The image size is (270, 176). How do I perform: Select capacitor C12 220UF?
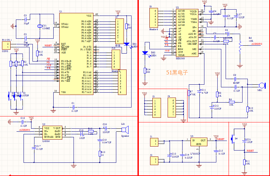pyautogui.click(x=212, y=107)
